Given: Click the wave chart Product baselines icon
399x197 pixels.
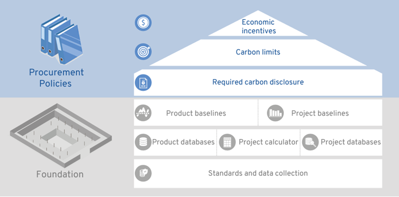Looking at the screenshot, I should 143,112.
